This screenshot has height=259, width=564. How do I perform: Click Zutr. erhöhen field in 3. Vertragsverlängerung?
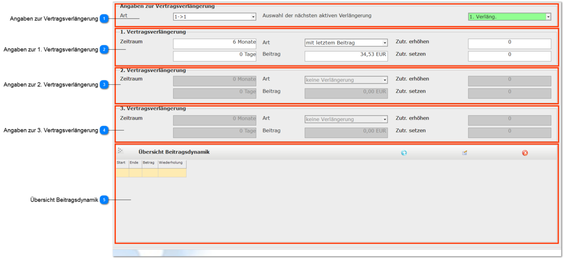(x=510, y=120)
